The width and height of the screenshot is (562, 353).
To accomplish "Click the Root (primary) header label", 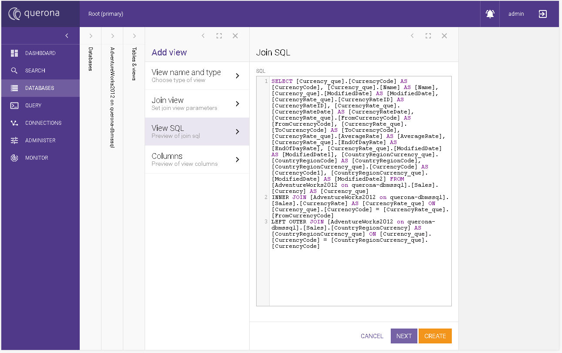I will [x=106, y=14].
